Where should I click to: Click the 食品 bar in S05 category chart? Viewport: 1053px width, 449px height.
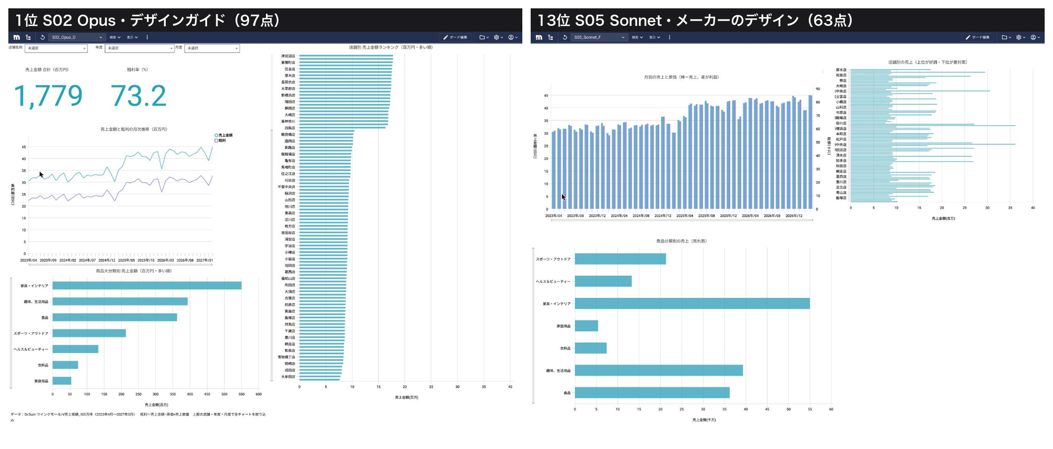[x=652, y=393]
